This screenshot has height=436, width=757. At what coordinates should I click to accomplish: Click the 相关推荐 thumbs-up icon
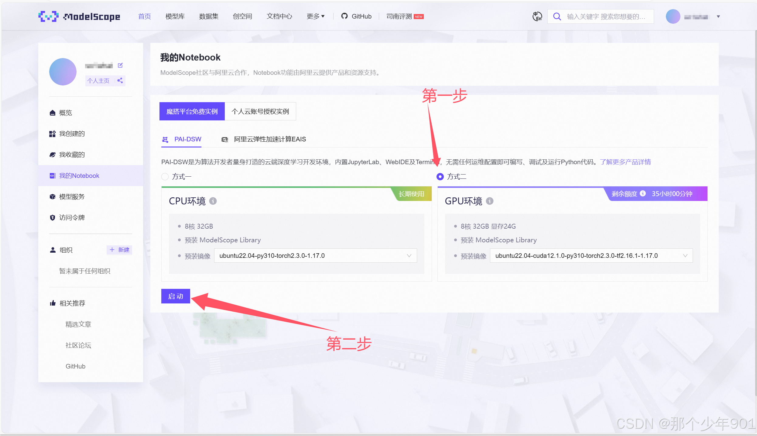[53, 303]
